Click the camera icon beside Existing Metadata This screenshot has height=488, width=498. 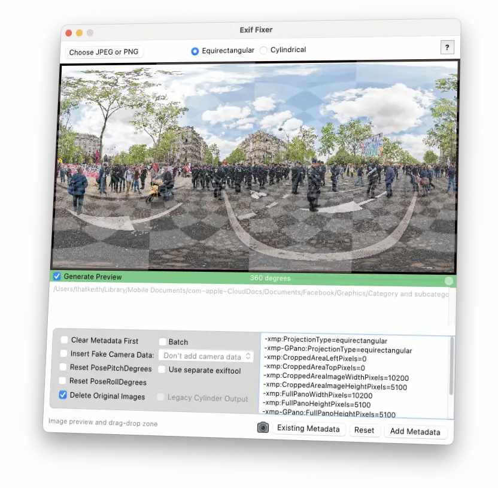click(263, 428)
